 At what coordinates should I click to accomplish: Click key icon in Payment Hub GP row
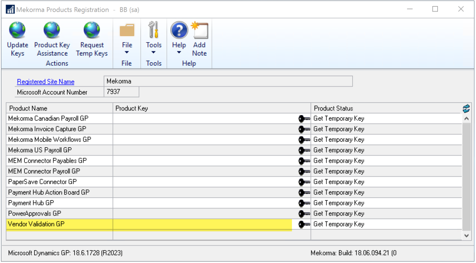(x=304, y=203)
